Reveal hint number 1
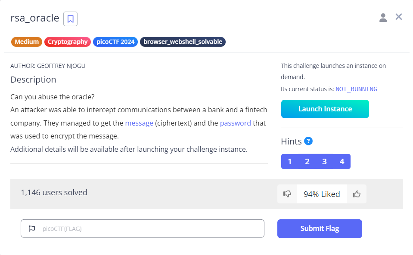The width and height of the screenshot is (413, 255). tap(290, 161)
